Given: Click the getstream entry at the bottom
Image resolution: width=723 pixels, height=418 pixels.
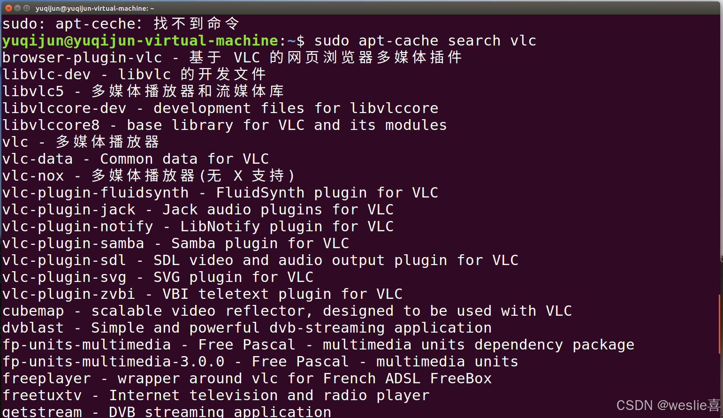Looking at the screenshot, I should click(x=42, y=411).
